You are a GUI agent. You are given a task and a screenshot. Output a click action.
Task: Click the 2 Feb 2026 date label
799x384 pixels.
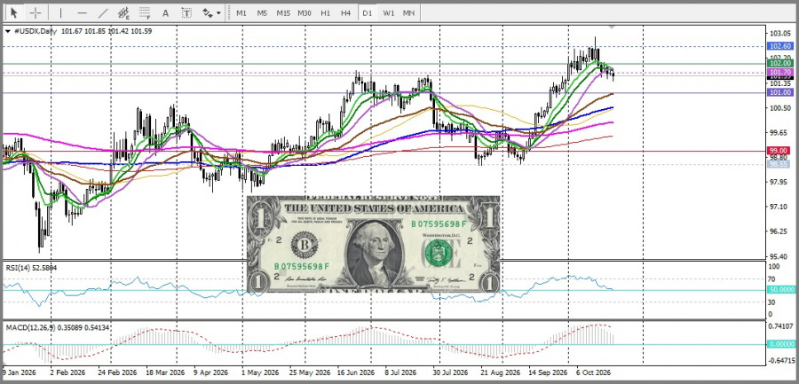tap(68, 372)
